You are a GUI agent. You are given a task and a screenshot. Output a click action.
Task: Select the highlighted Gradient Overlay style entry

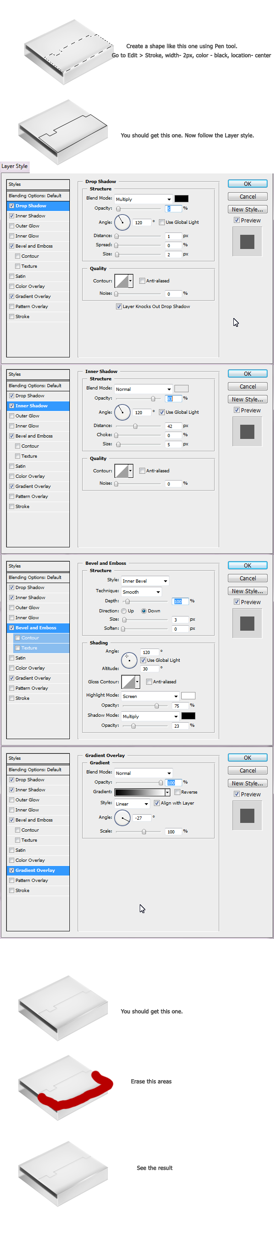pyautogui.click(x=35, y=870)
